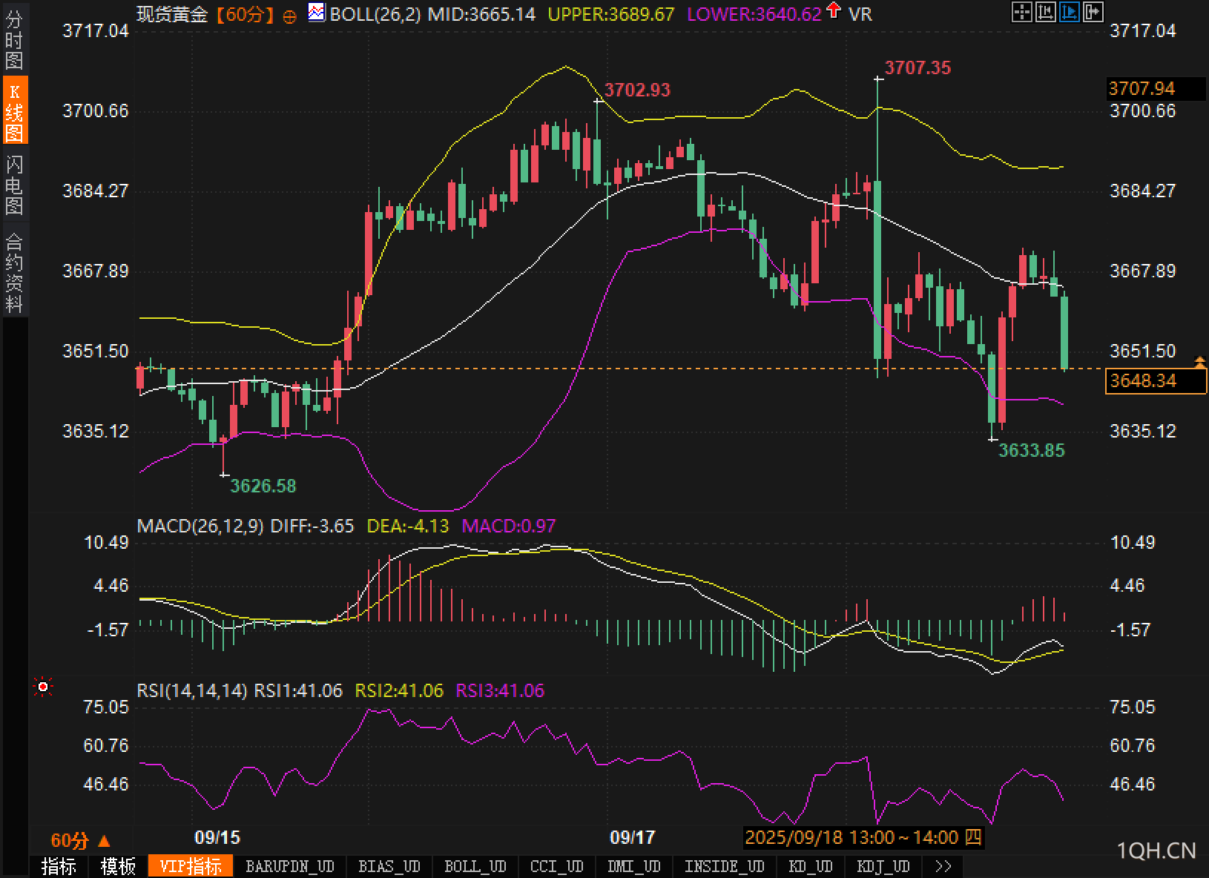Switch to the 分时图 side tab
Screen dimensions: 1209x878
point(14,41)
